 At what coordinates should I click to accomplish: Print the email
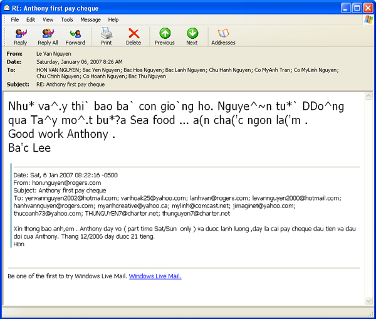[107, 37]
